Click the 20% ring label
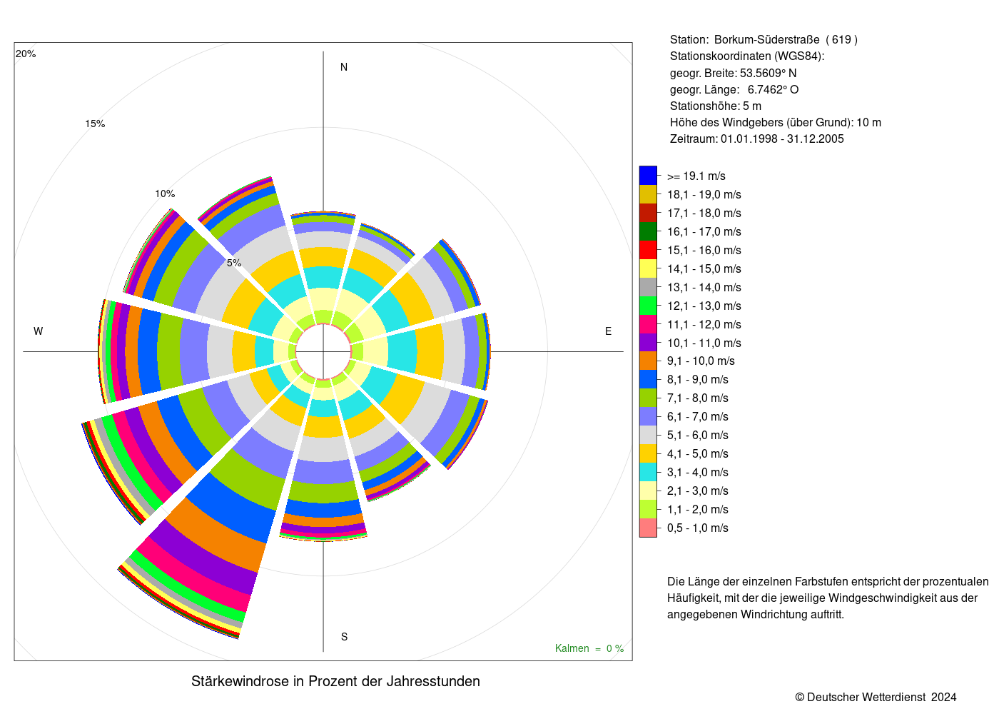 pos(26,54)
